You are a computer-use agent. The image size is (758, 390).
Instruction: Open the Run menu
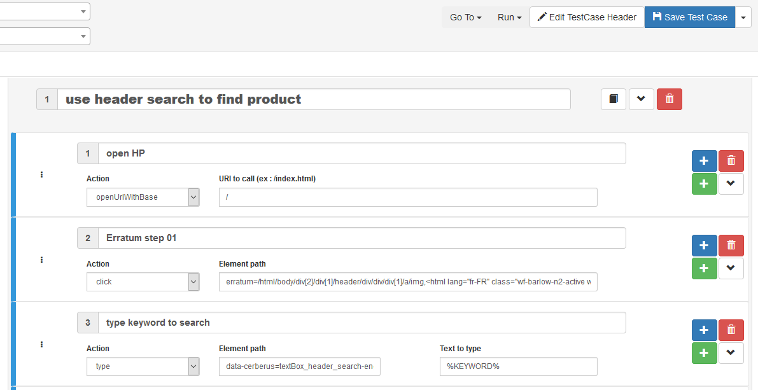click(x=510, y=17)
